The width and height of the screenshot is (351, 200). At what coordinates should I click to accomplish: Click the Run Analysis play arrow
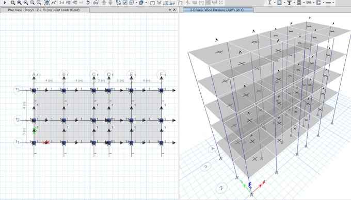point(5,3)
